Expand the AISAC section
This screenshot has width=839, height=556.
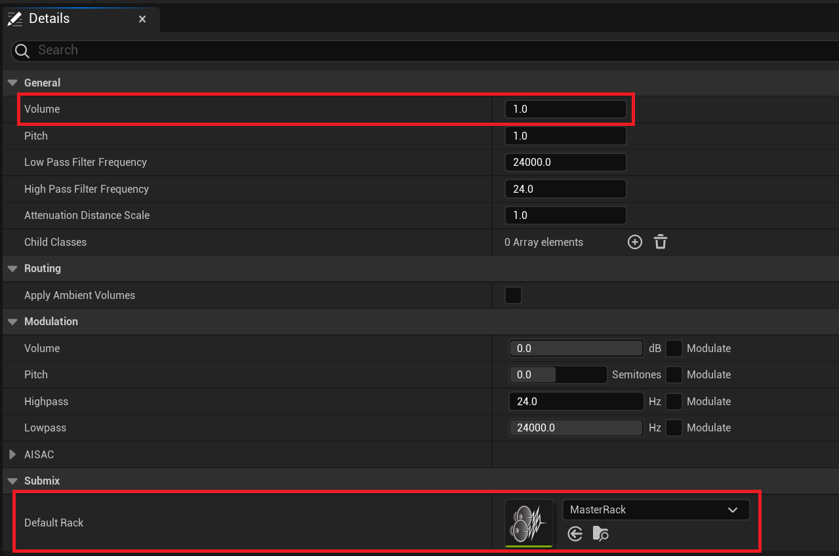pyautogui.click(x=12, y=454)
